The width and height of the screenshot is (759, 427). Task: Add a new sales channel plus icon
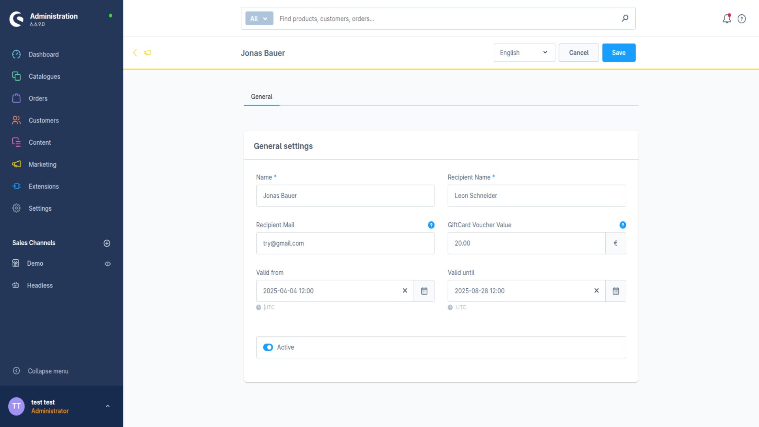tap(107, 243)
